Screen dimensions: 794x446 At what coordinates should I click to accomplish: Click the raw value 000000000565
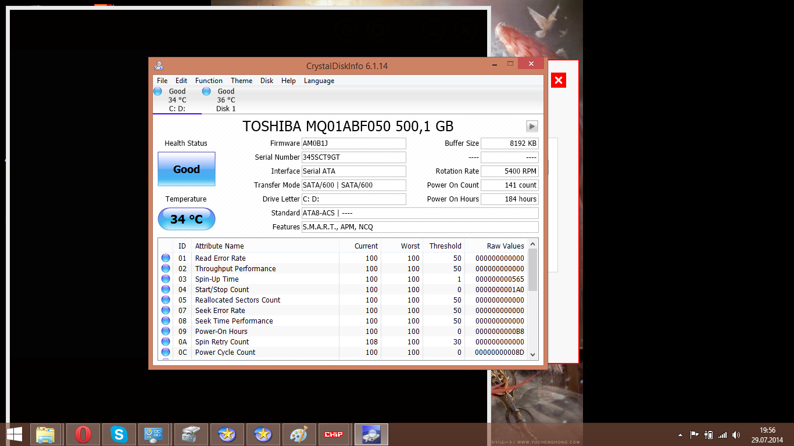(499, 279)
